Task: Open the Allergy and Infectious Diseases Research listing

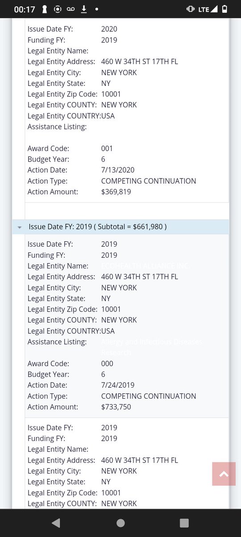Action: (x=152, y=347)
